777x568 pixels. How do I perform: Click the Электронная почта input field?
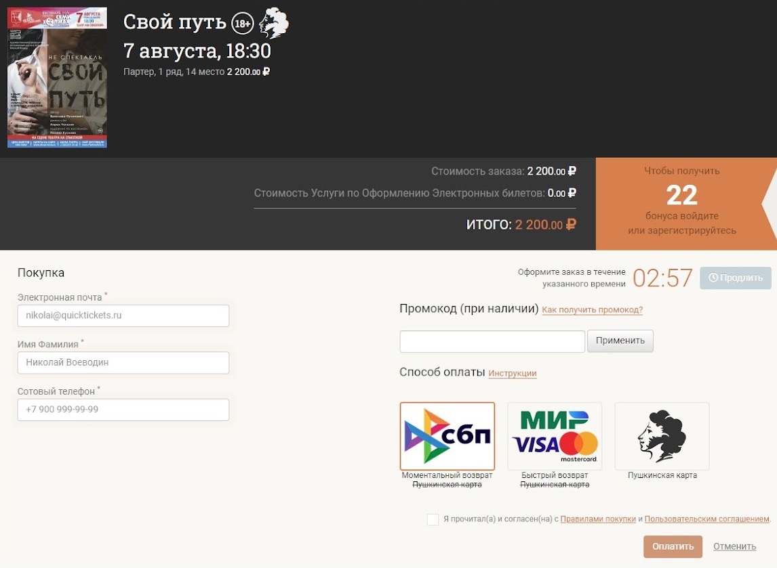[123, 315]
